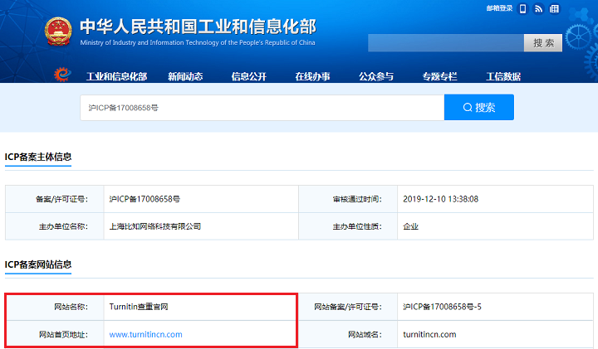
Task: Click the 网站备案/许可证号 label cell
Action: (x=348, y=307)
